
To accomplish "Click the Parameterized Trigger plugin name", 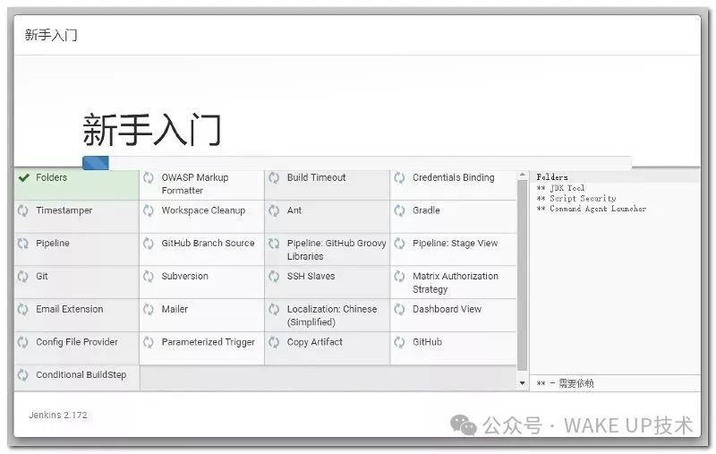I will tap(209, 342).
